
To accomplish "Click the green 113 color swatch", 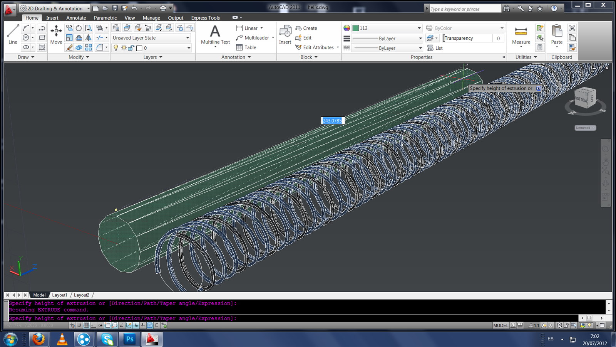I will pyautogui.click(x=356, y=28).
